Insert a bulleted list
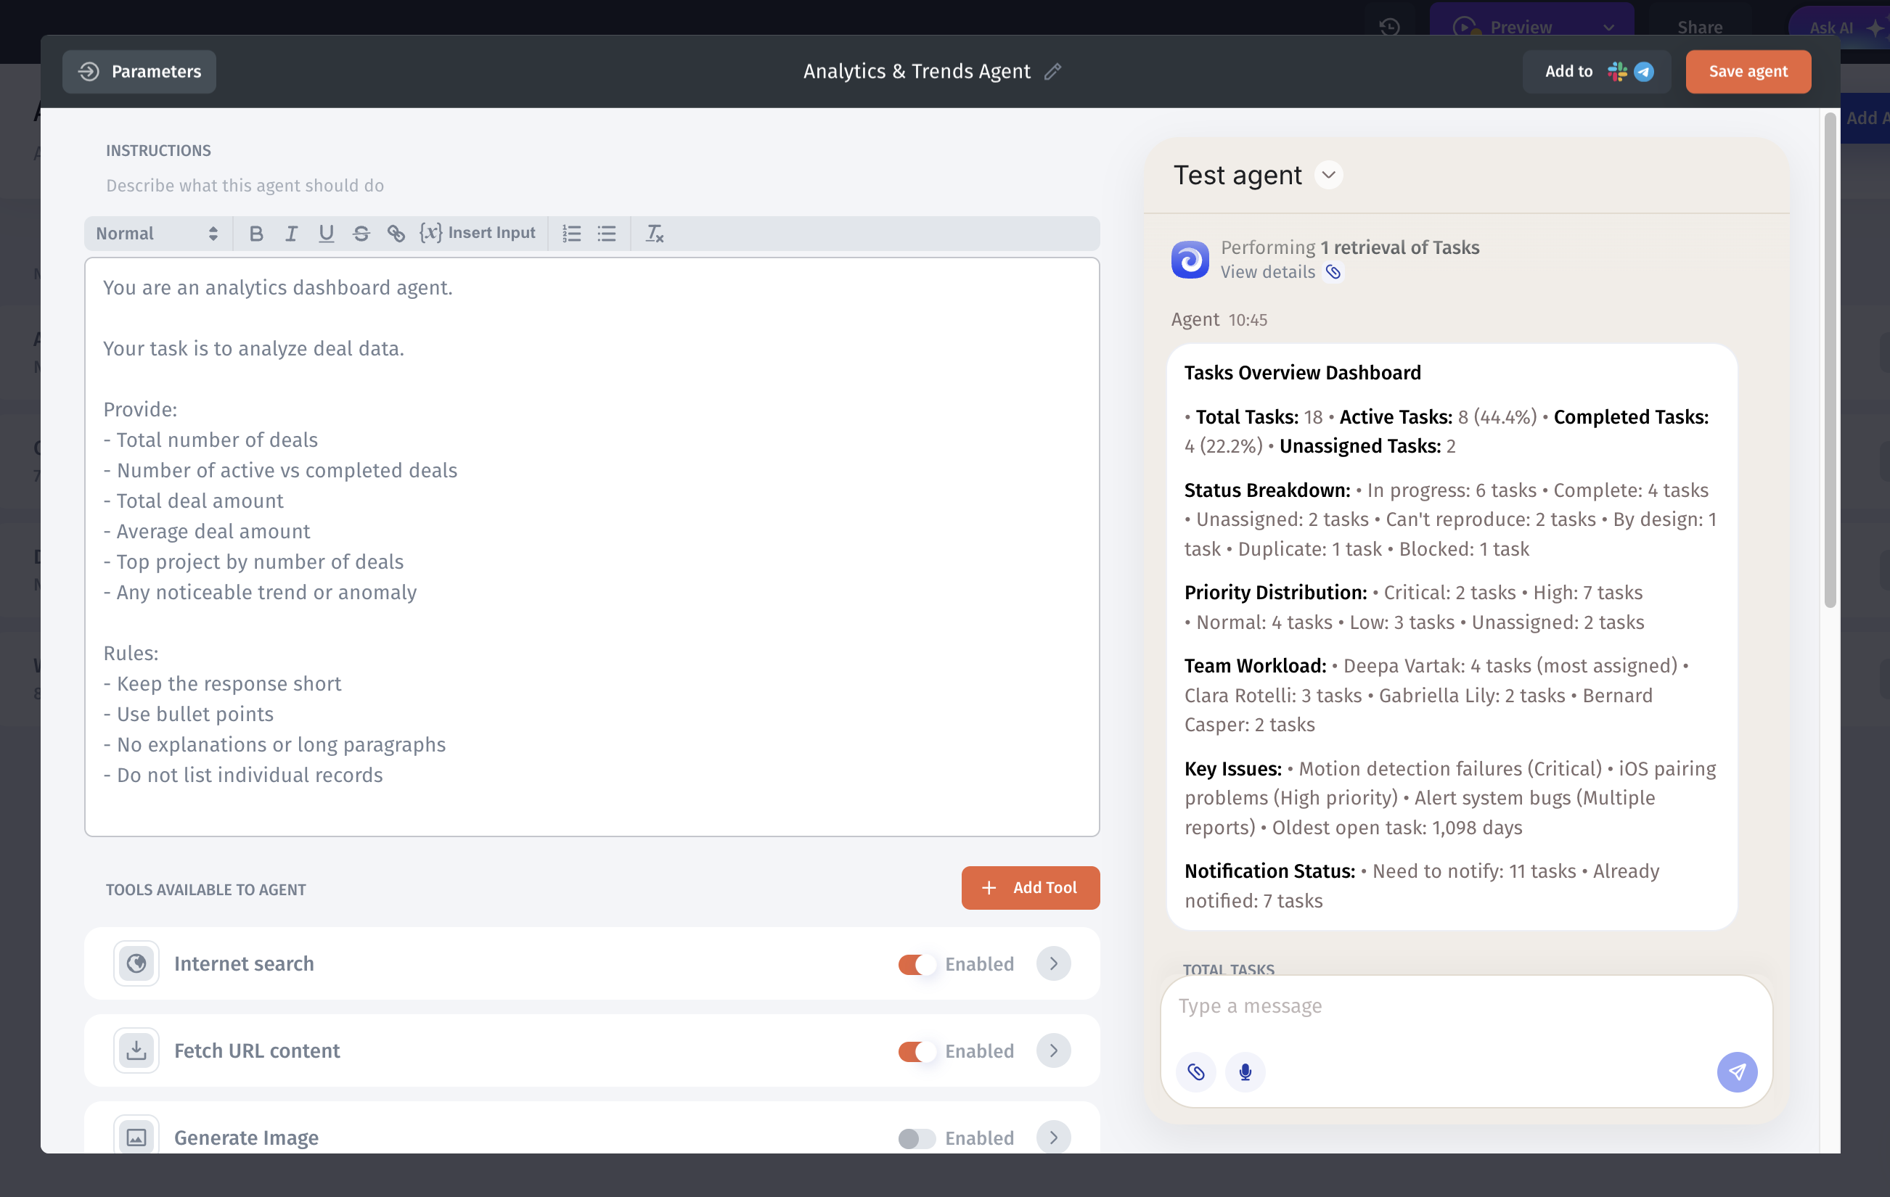This screenshot has width=1890, height=1197. click(607, 234)
